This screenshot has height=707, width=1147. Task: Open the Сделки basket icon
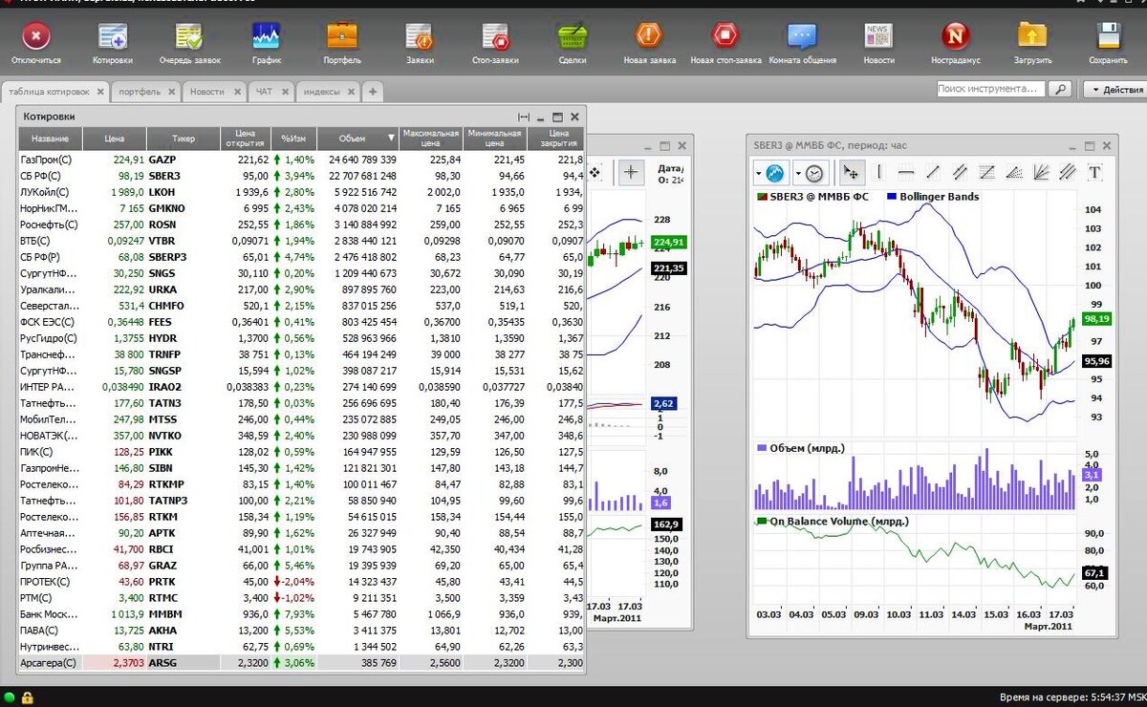click(x=573, y=36)
